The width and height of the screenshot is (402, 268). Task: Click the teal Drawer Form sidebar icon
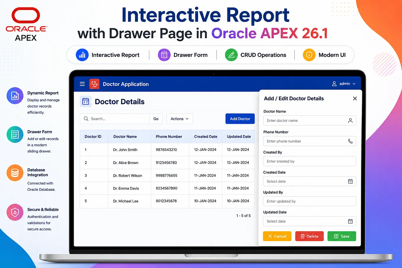pos(15,134)
